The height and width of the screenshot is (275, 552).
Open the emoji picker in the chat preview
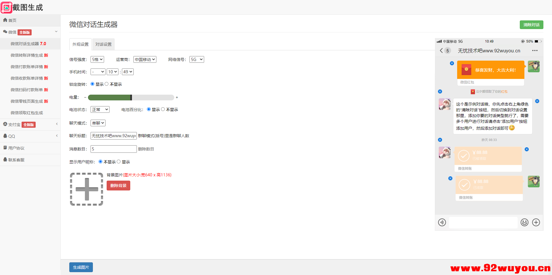(x=524, y=222)
